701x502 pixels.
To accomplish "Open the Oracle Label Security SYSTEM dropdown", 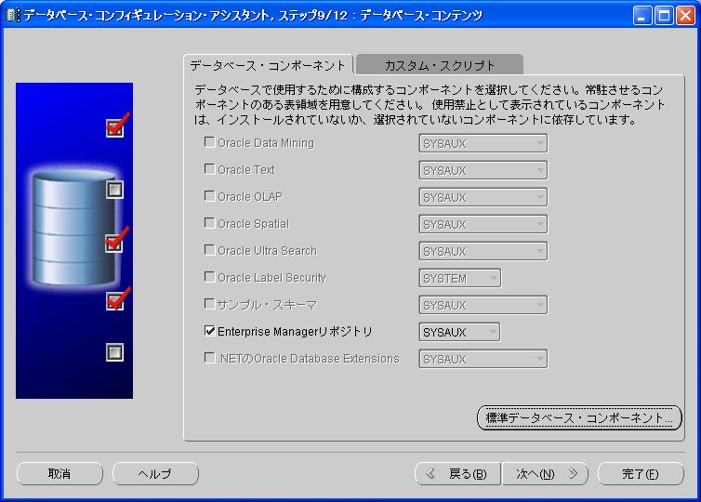I will point(459,278).
